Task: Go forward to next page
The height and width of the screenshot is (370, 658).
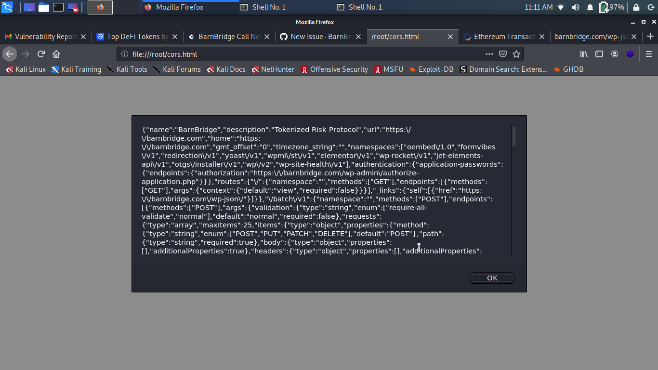Action: (26, 54)
